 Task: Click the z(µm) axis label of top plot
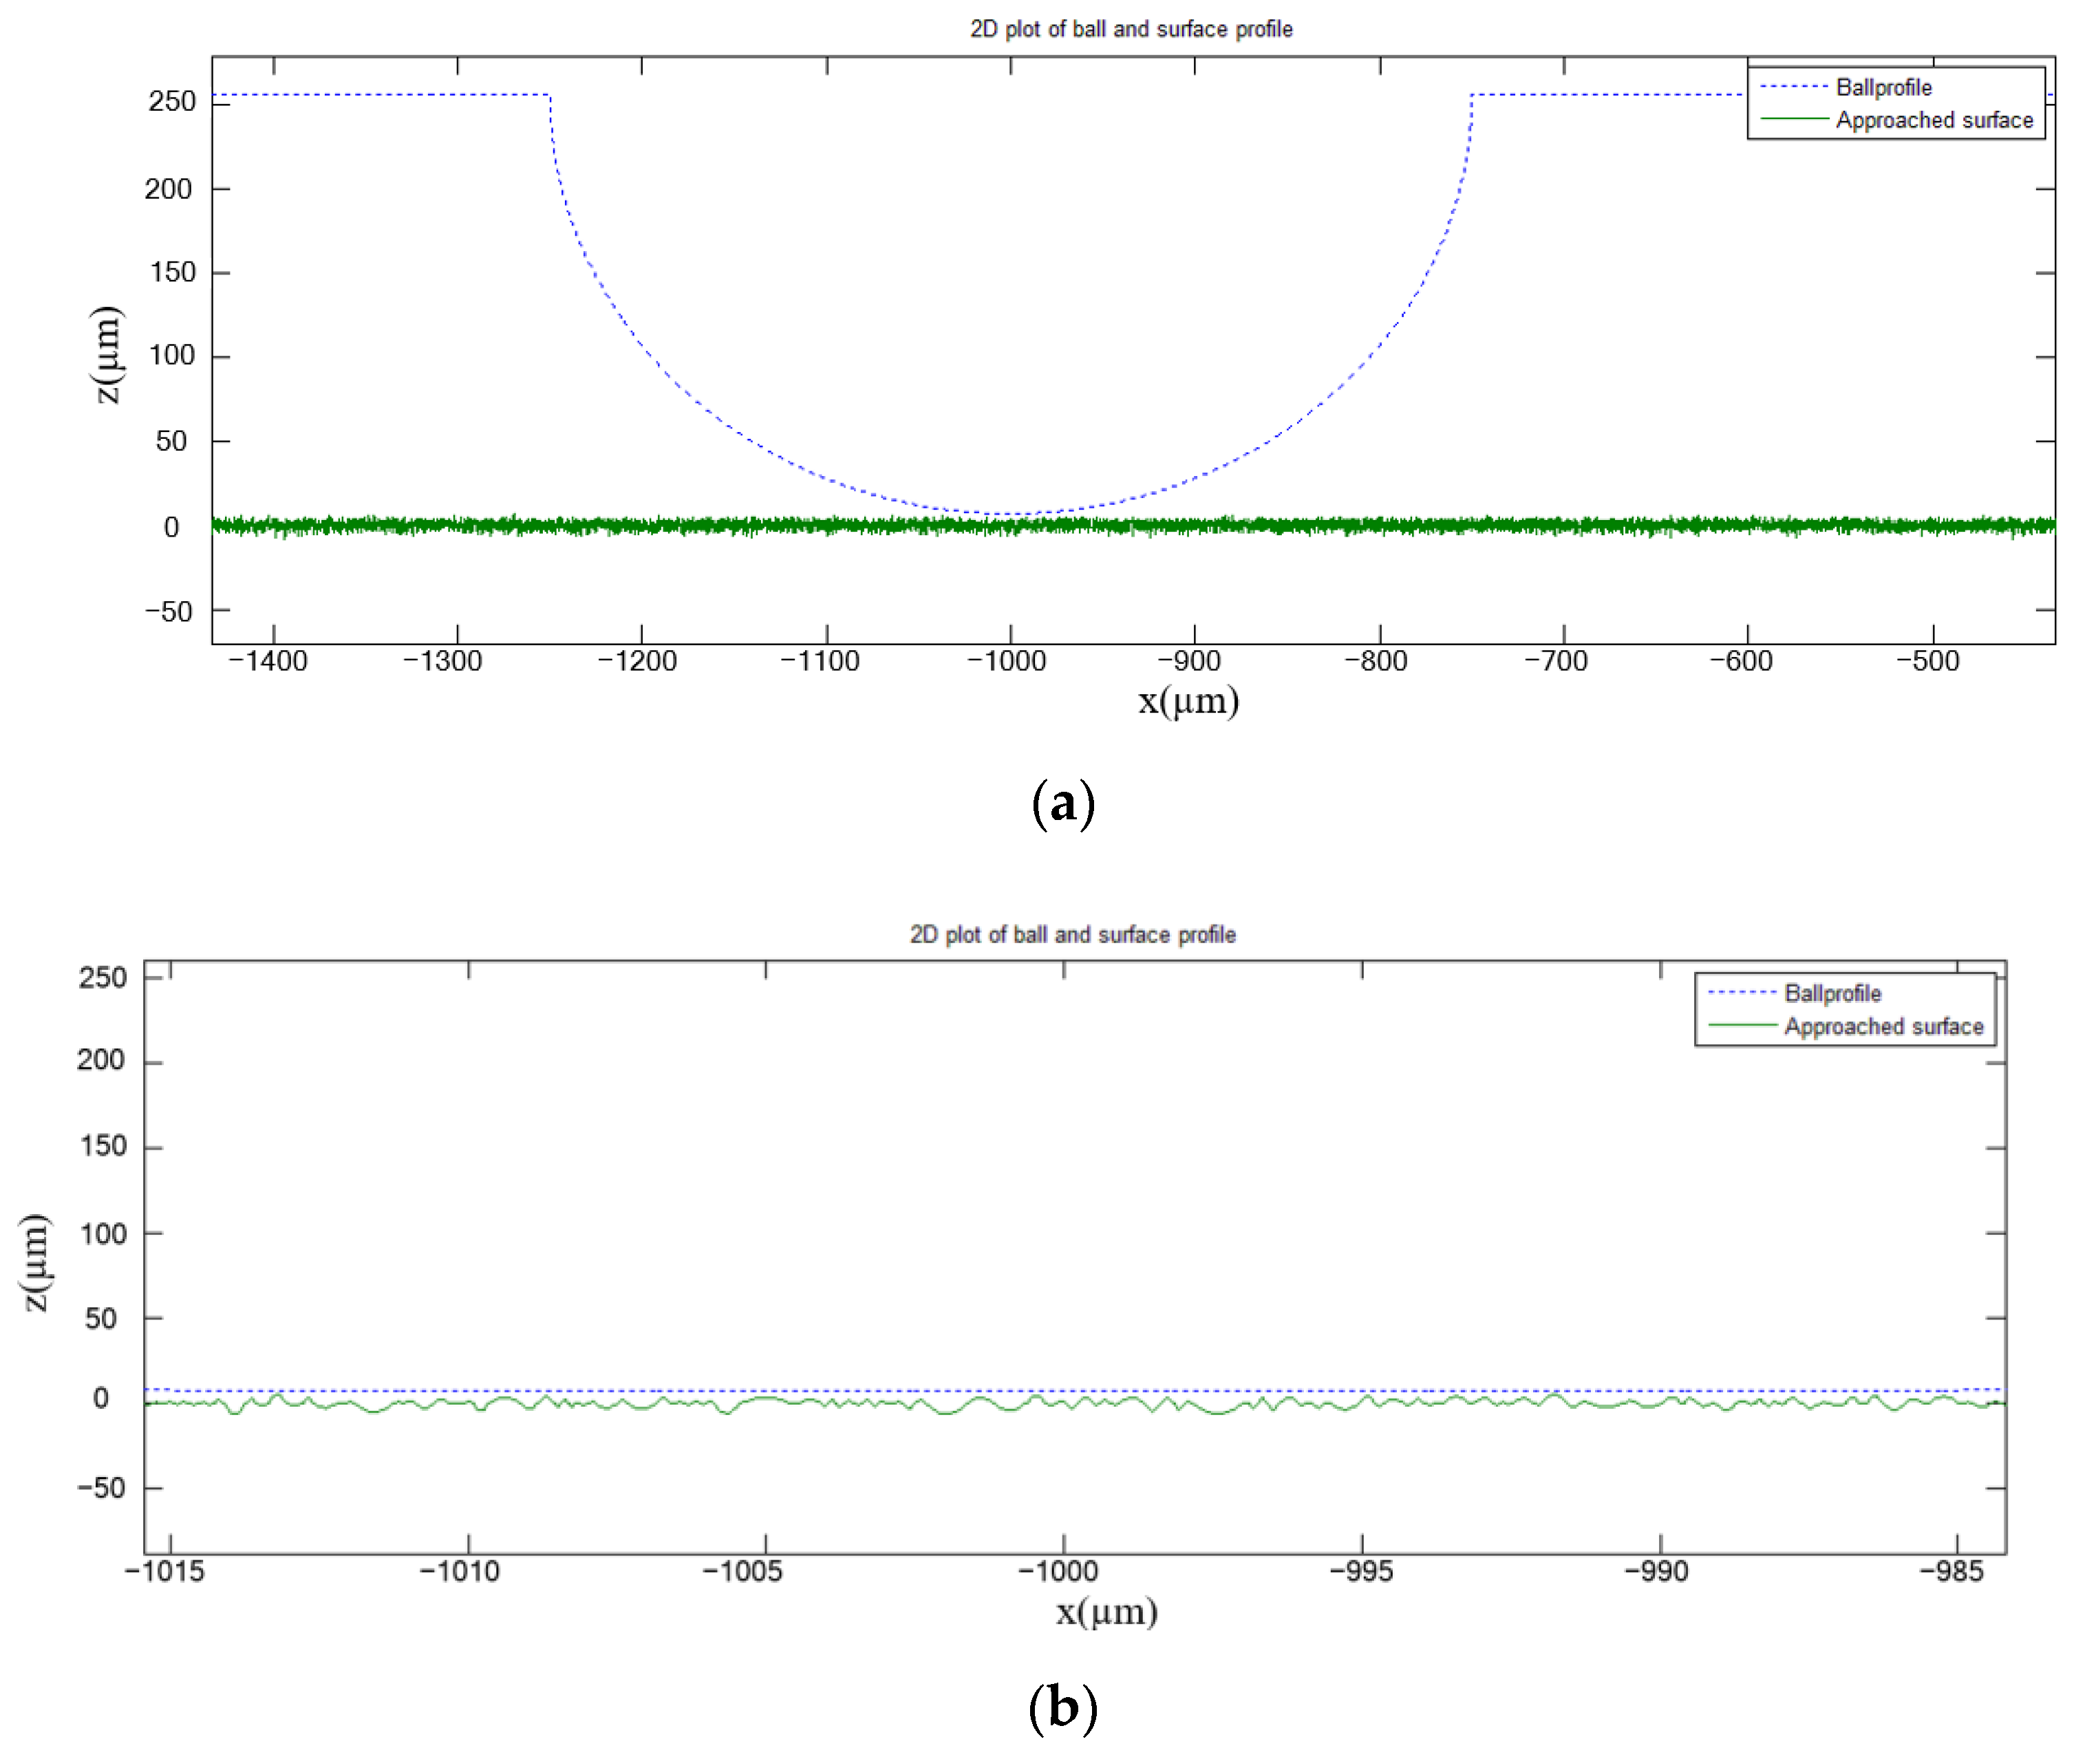(106, 355)
